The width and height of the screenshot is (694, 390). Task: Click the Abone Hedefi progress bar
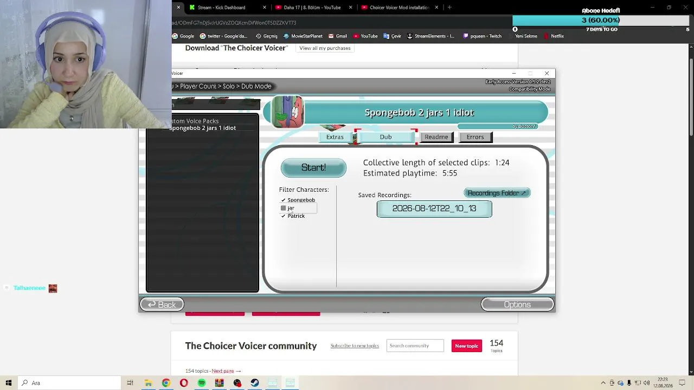pyautogui.click(x=601, y=21)
